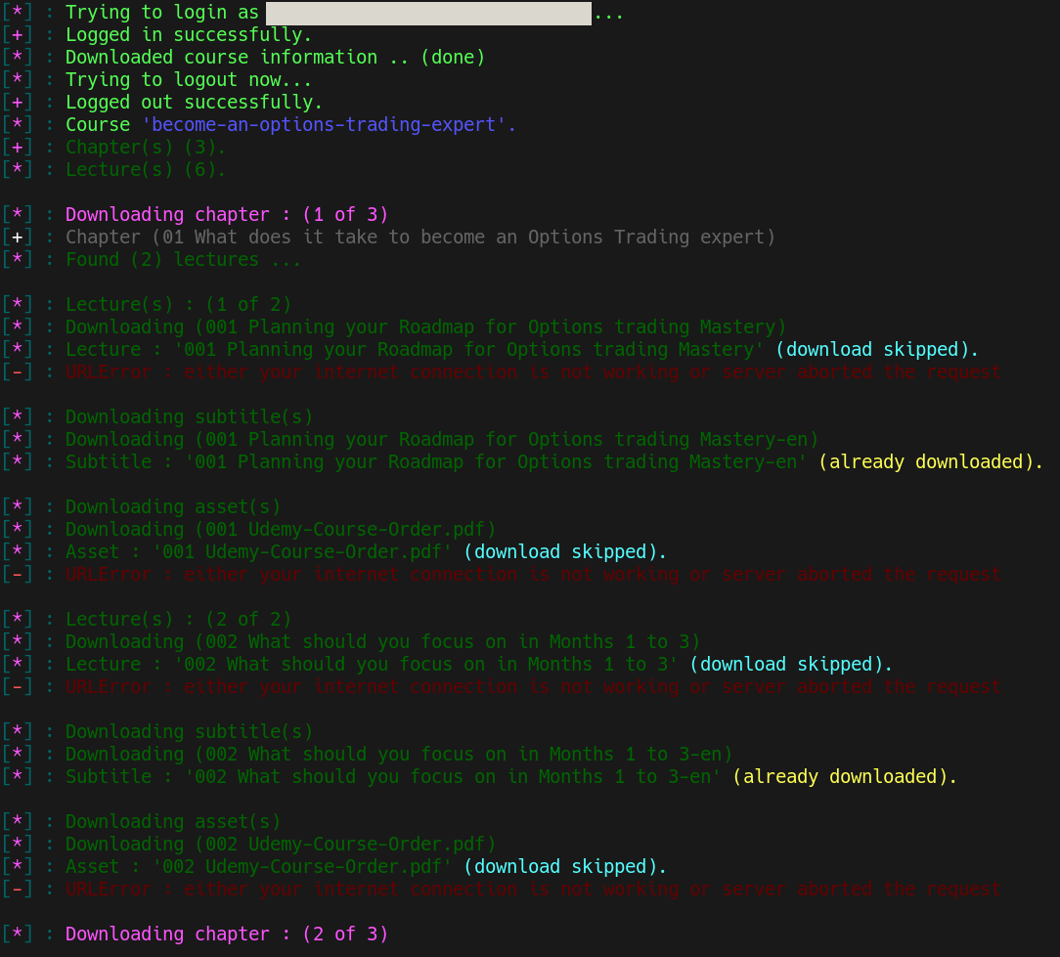The height and width of the screenshot is (957, 1060).
Task: Click the Asset '001 Udemy-Course-Order.pdf' name
Action: pyautogui.click(x=301, y=551)
